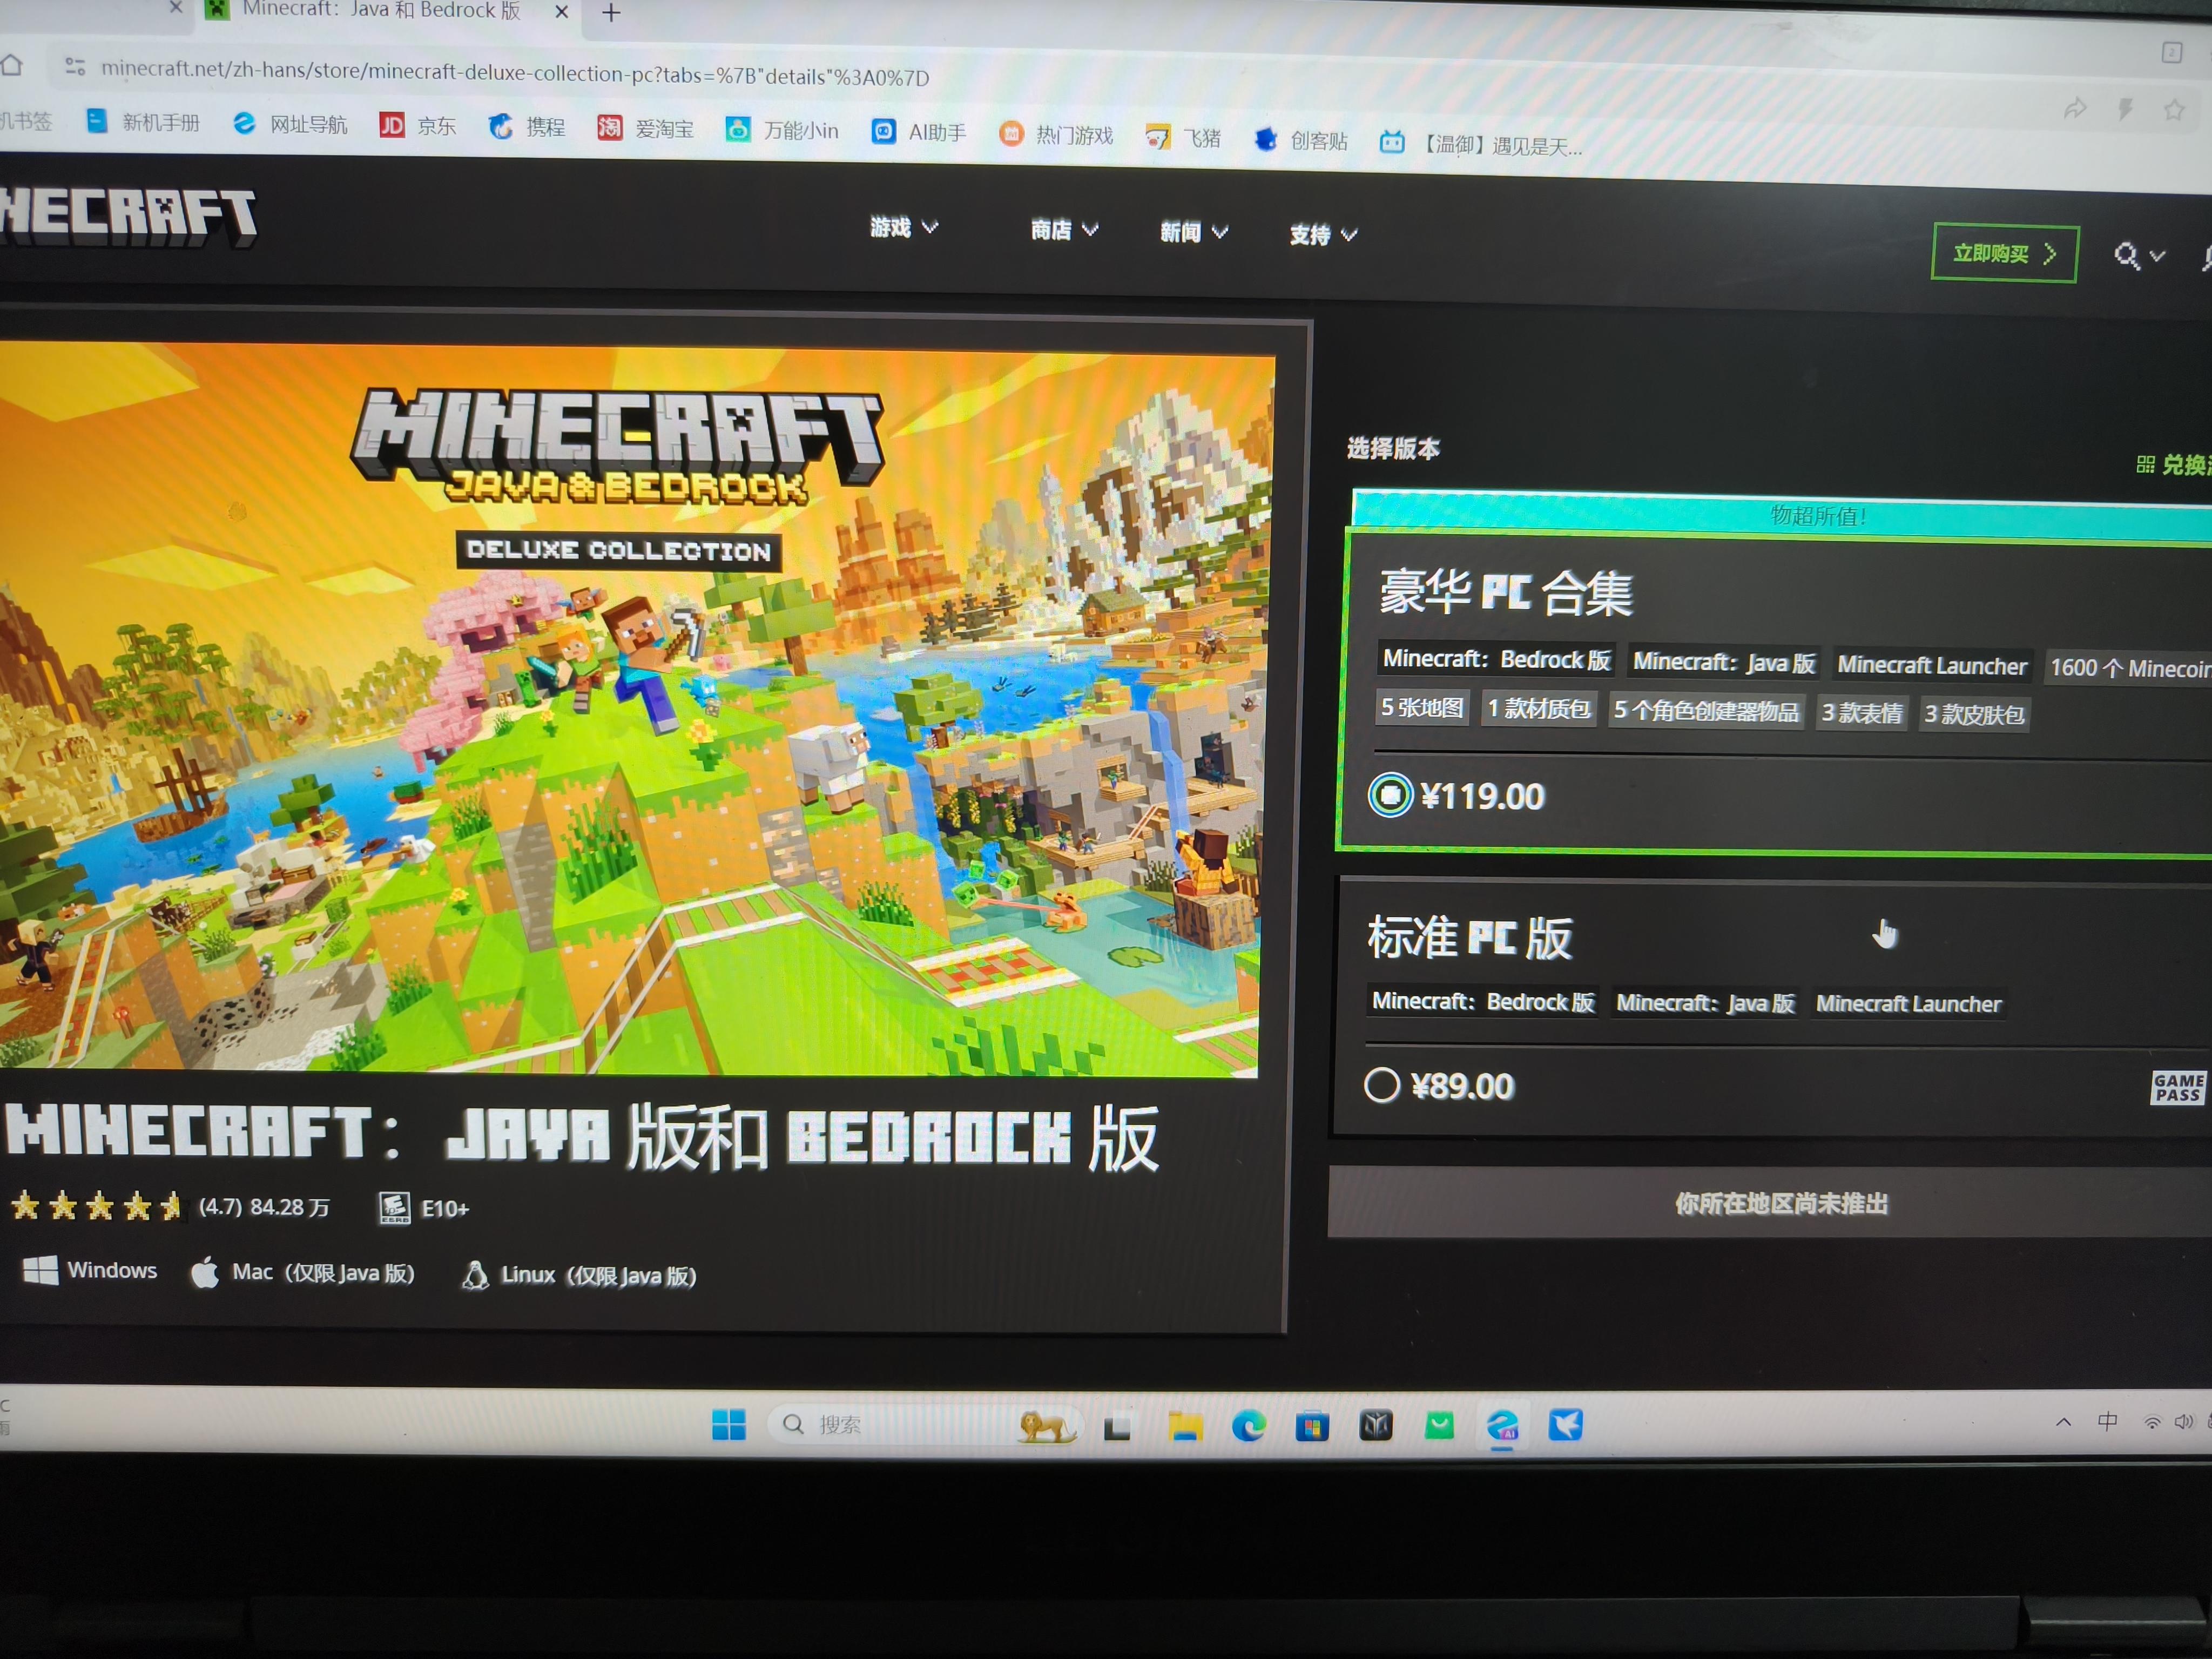Viewport: 2212px width, 1659px height.
Task: Click the 豪华 PC 合集 title
Action: (x=1506, y=592)
